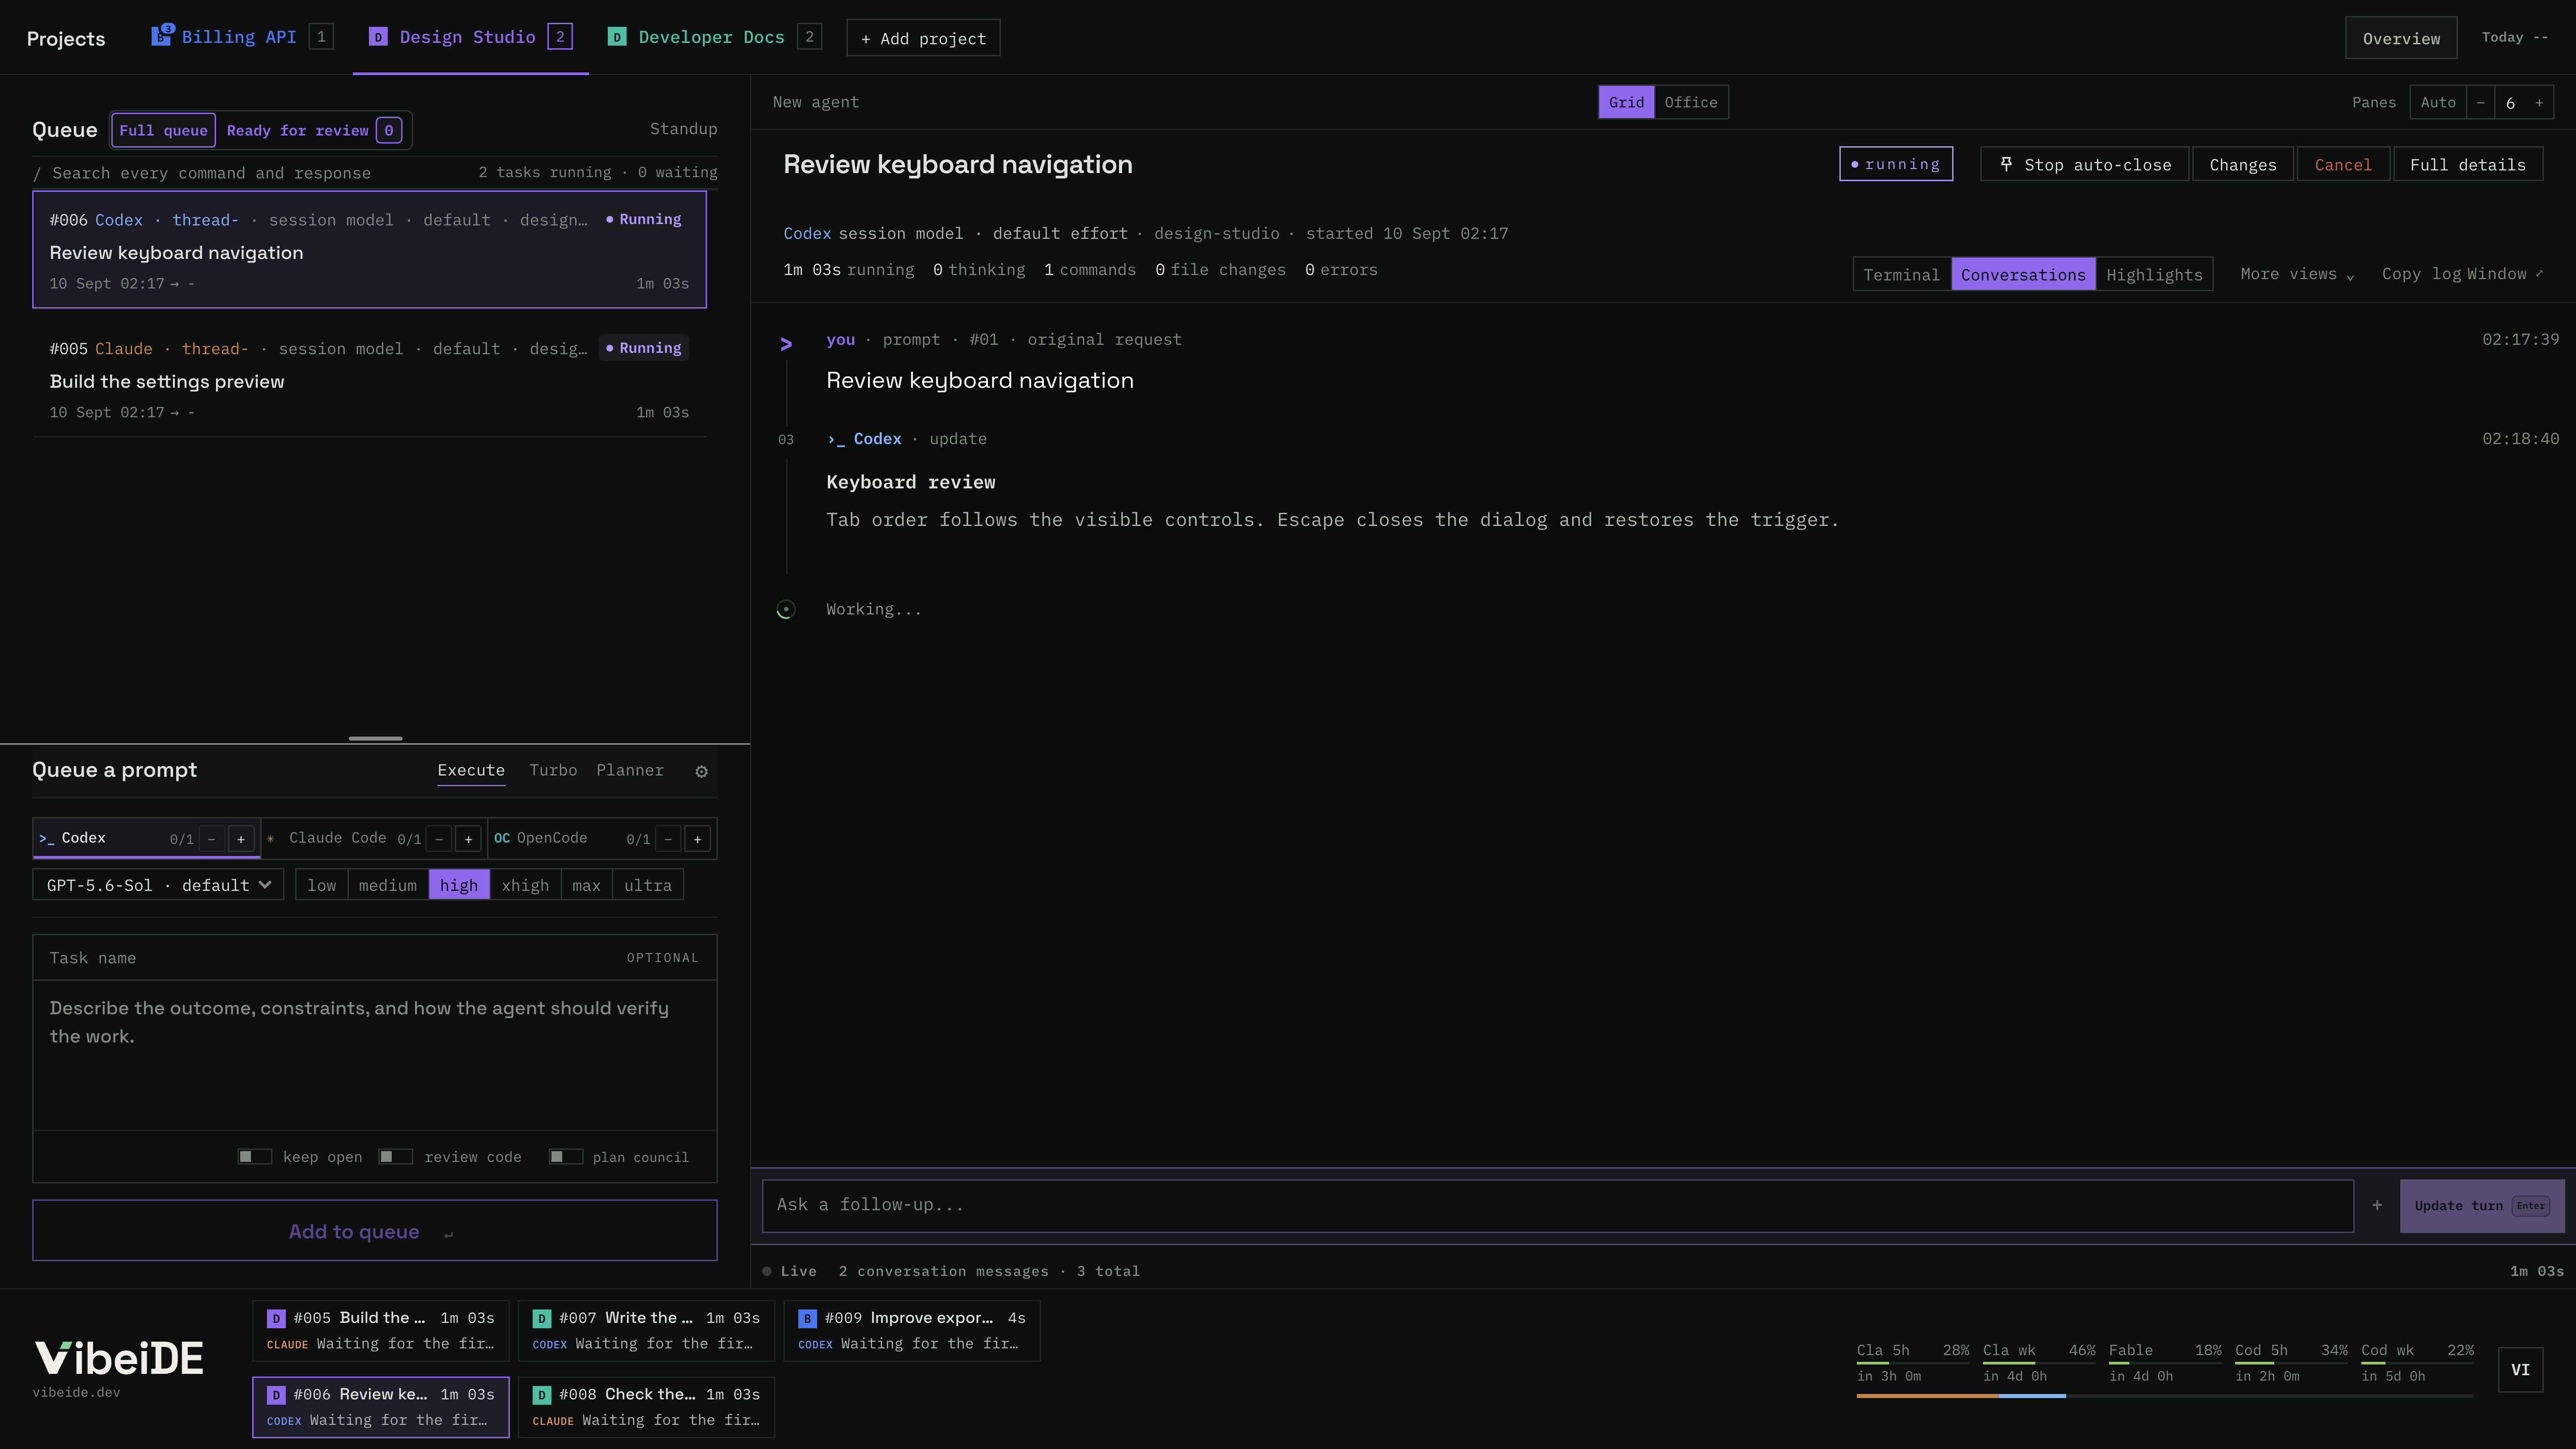This screenshot has height=1449, width=2576.
Task: Click minus on the OpenCode counter
Action: (x=668, y=839)
